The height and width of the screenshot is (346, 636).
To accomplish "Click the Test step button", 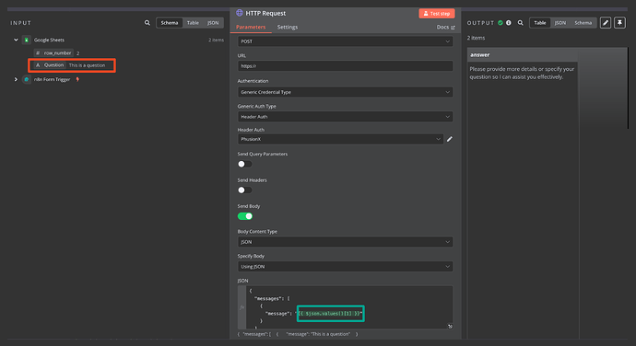I will point(437,14).
